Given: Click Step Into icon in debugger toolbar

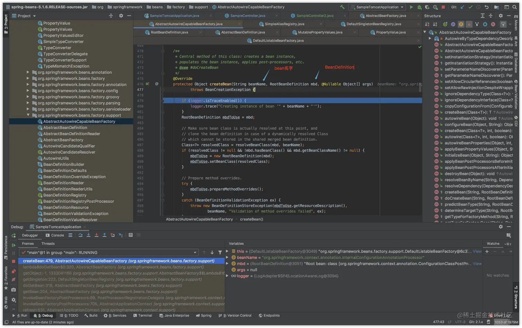Looking at the screenshot, I should click(x=88, y=235).
